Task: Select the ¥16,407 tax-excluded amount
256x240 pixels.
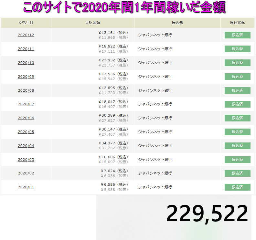Action: click(113, 107)
